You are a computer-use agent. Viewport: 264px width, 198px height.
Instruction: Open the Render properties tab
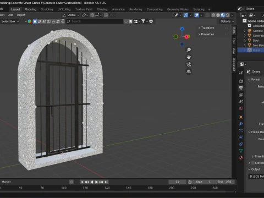pos(241,81)
